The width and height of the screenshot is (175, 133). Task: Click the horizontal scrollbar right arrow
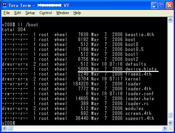pos(164,128)
